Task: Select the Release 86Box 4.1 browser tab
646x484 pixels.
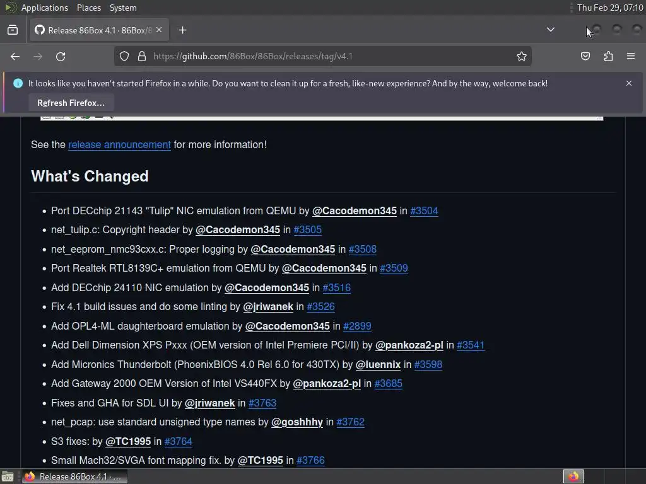Action: coord(99,30)
